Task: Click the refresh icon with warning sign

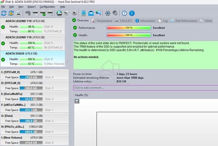Action: coord(11,13)
